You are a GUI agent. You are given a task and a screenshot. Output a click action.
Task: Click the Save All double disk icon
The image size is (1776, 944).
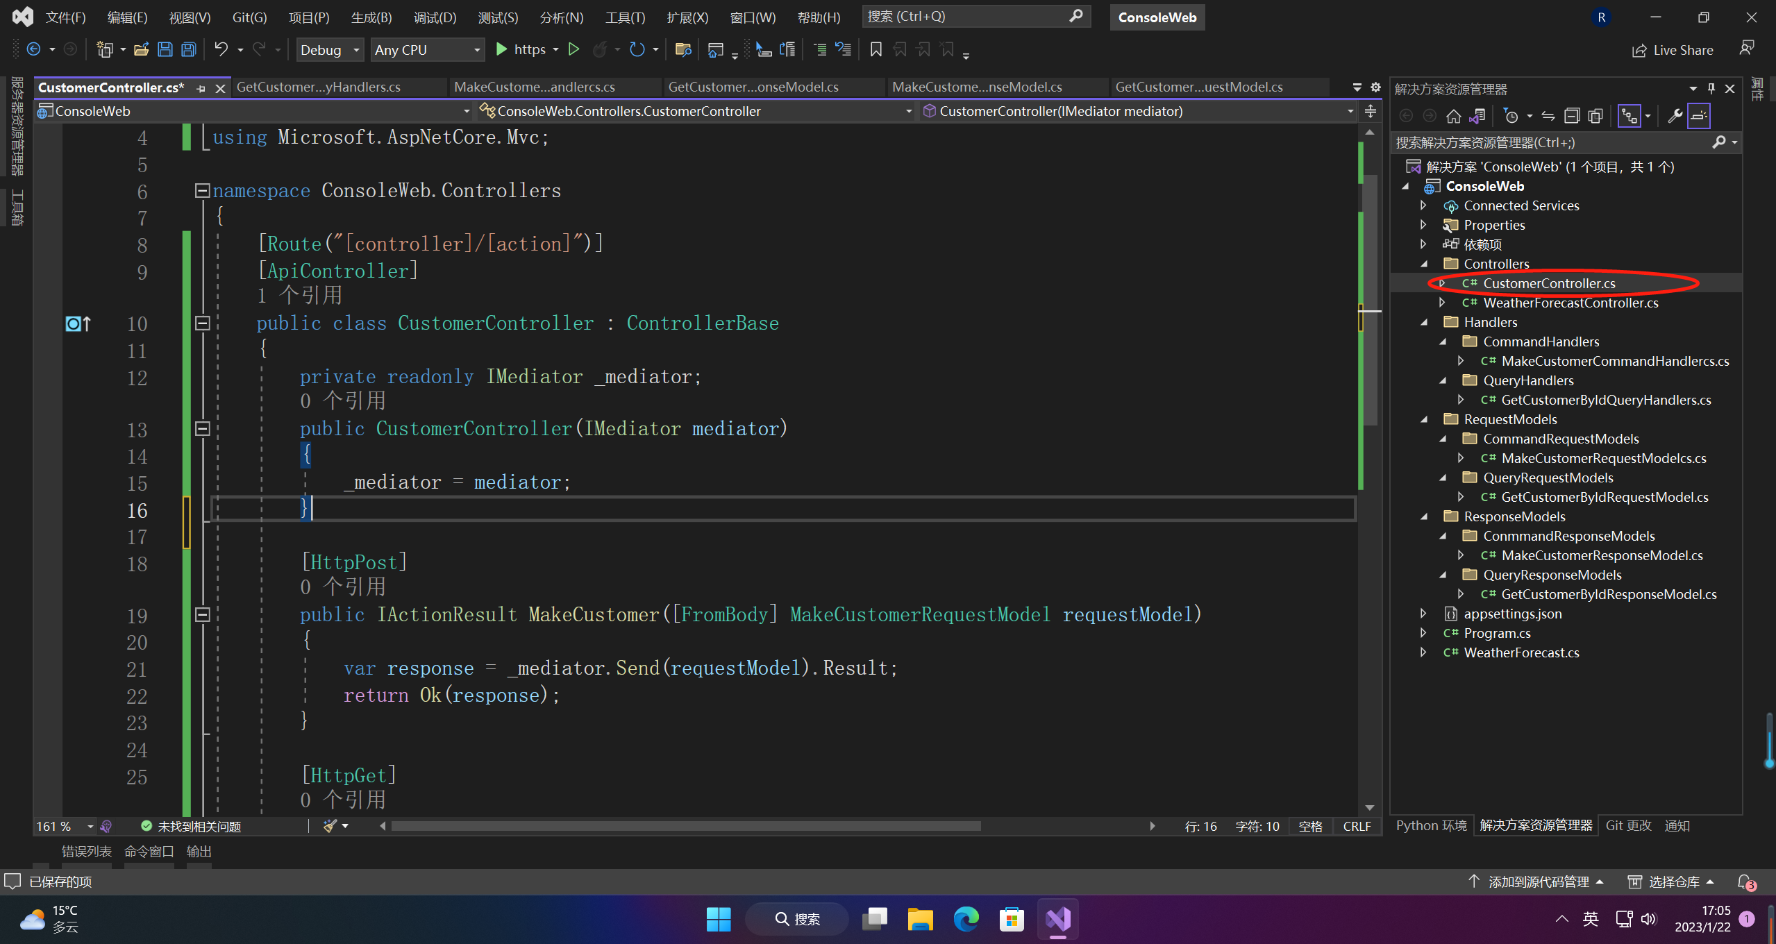click(189, 49)
